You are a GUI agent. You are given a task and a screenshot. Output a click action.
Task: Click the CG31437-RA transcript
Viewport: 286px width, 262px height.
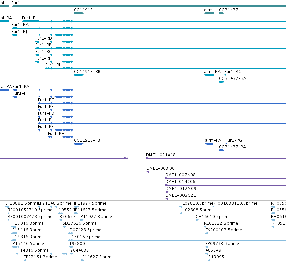pos(222,82)
